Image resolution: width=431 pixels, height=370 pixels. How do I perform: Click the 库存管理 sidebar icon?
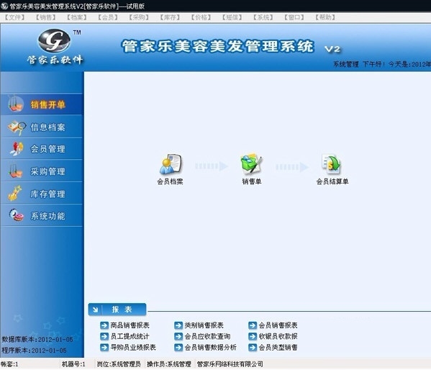[15, 193]
